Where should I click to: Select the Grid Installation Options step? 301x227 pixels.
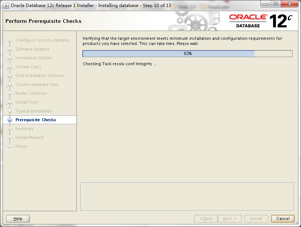pos(39,76)
